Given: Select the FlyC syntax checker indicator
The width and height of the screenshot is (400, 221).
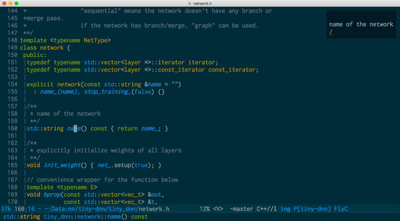Looking at the screenshot, I should tap(341, 209).
